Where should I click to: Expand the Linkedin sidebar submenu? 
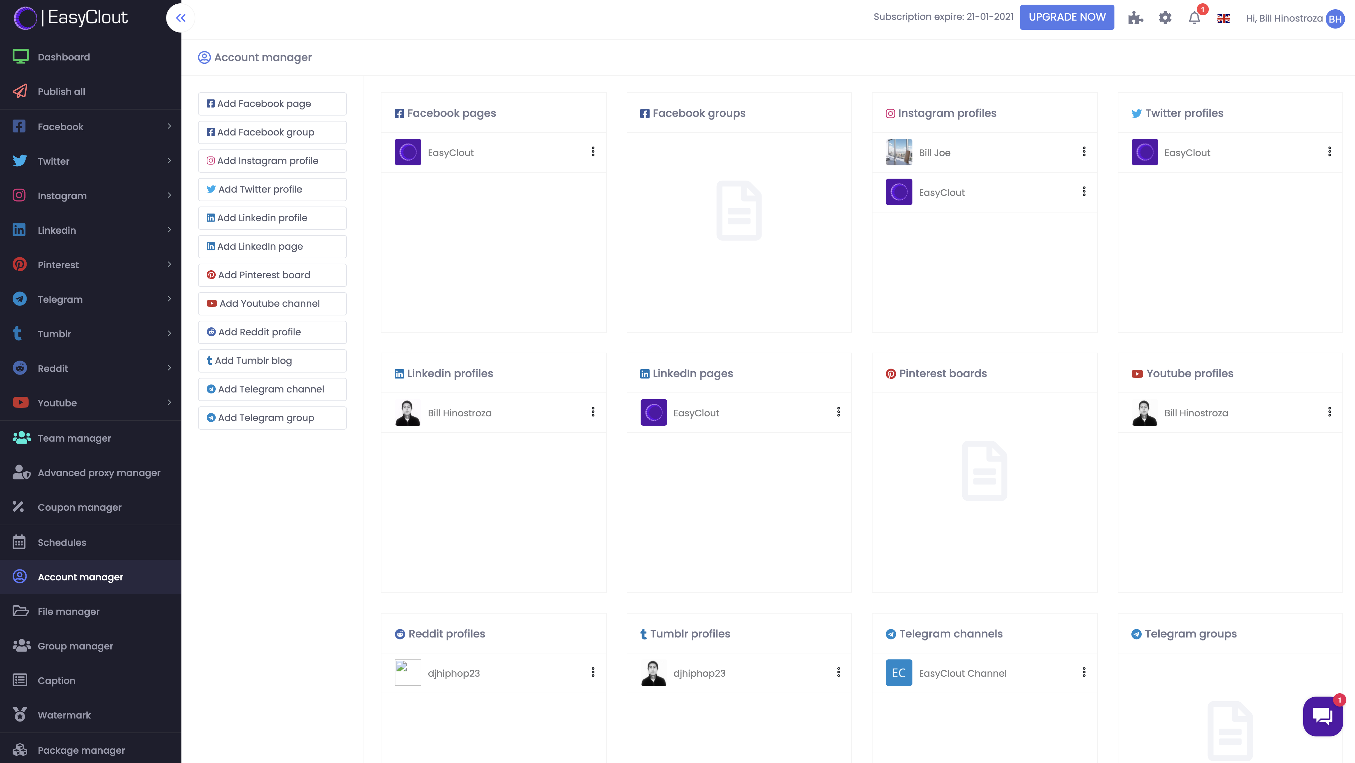coord(169,230)
